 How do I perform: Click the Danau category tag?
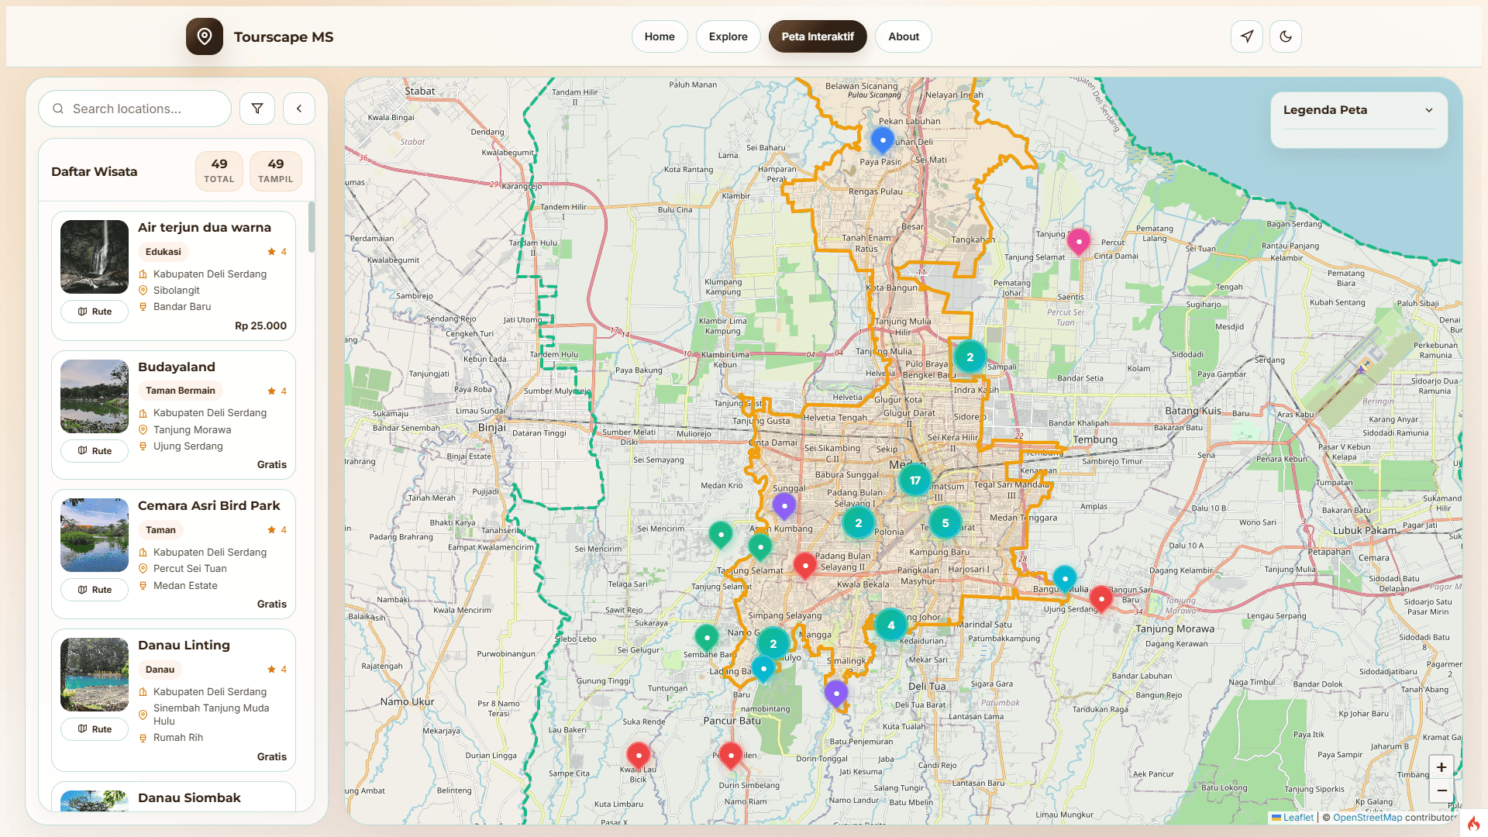160,670
